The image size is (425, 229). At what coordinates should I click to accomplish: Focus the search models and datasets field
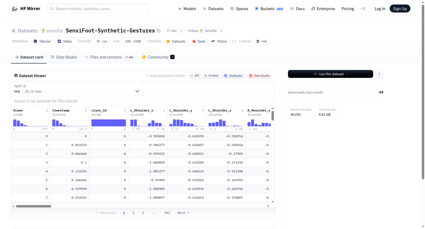[x=98, y=9]
